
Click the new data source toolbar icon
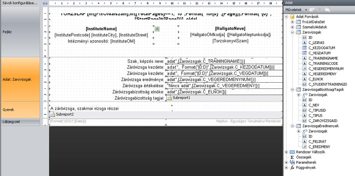312,10
